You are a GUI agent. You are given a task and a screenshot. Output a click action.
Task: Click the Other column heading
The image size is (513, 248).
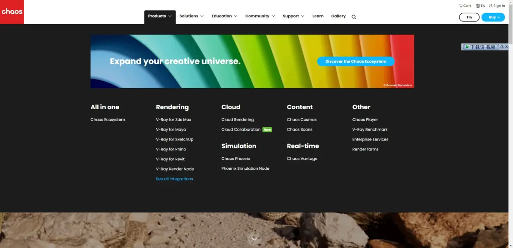point(361,107)
